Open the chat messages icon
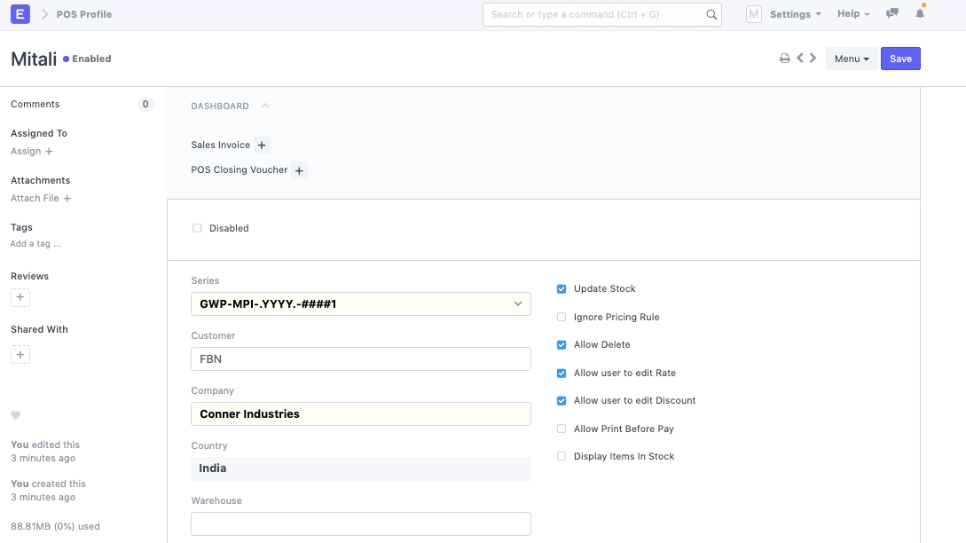Screen dimensions: 966x543 (892, 14)
